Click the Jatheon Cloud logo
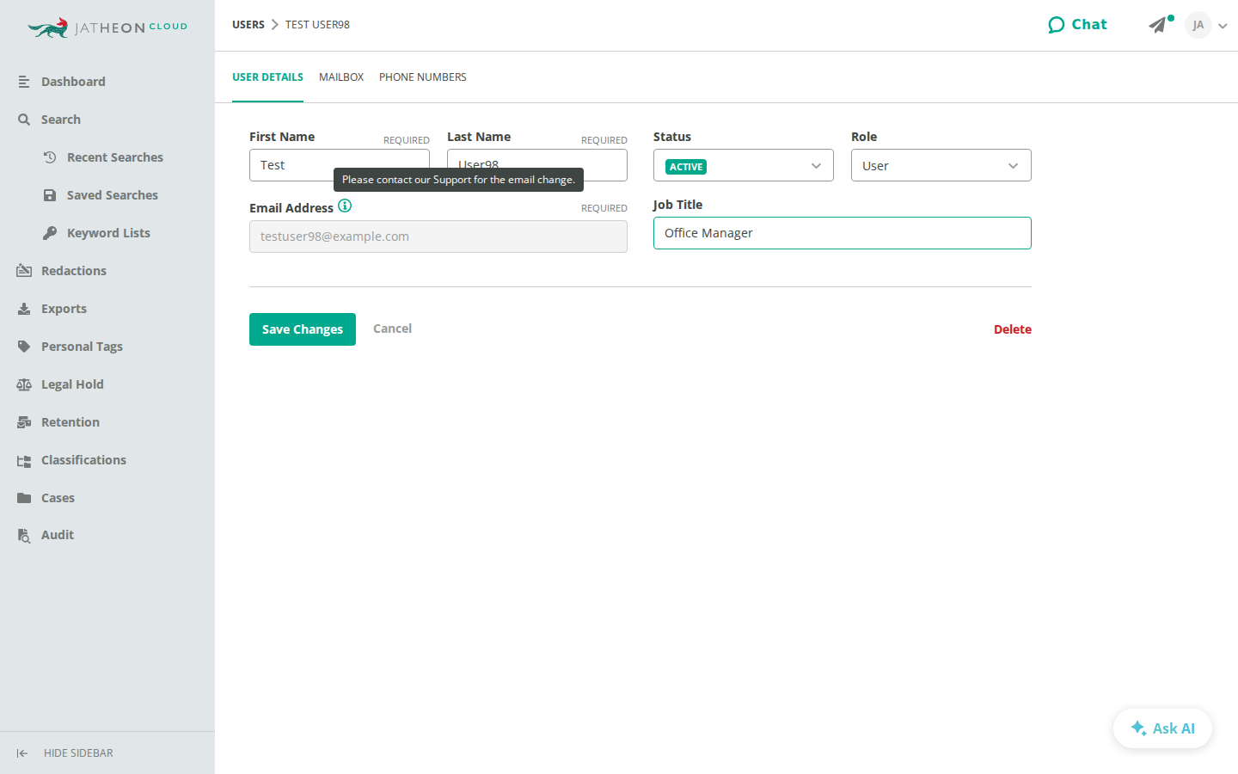The height and width of the screenshot is (774, 1238). [107, 28]
